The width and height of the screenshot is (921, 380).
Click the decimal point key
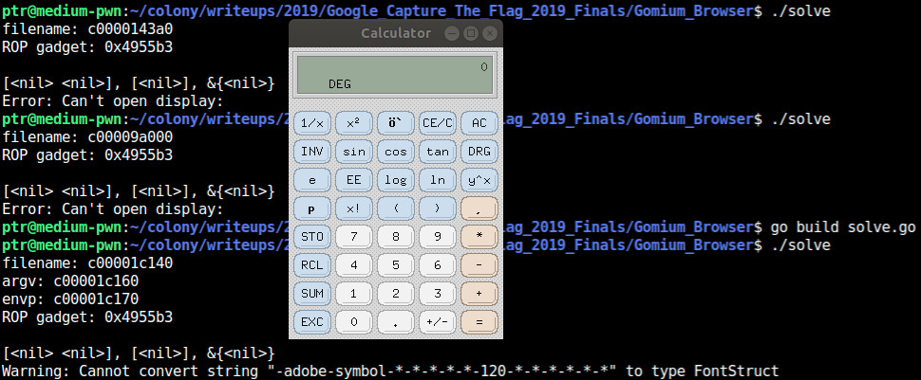coord(395,322)
